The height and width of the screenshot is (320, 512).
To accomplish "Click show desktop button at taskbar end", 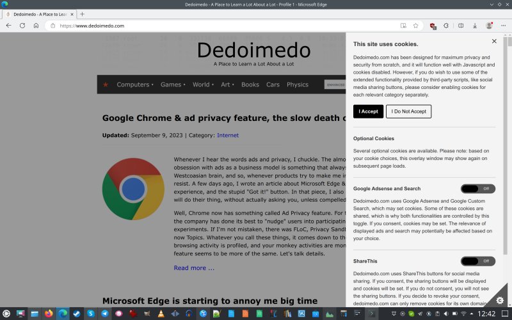I will [x=505, y=314].
